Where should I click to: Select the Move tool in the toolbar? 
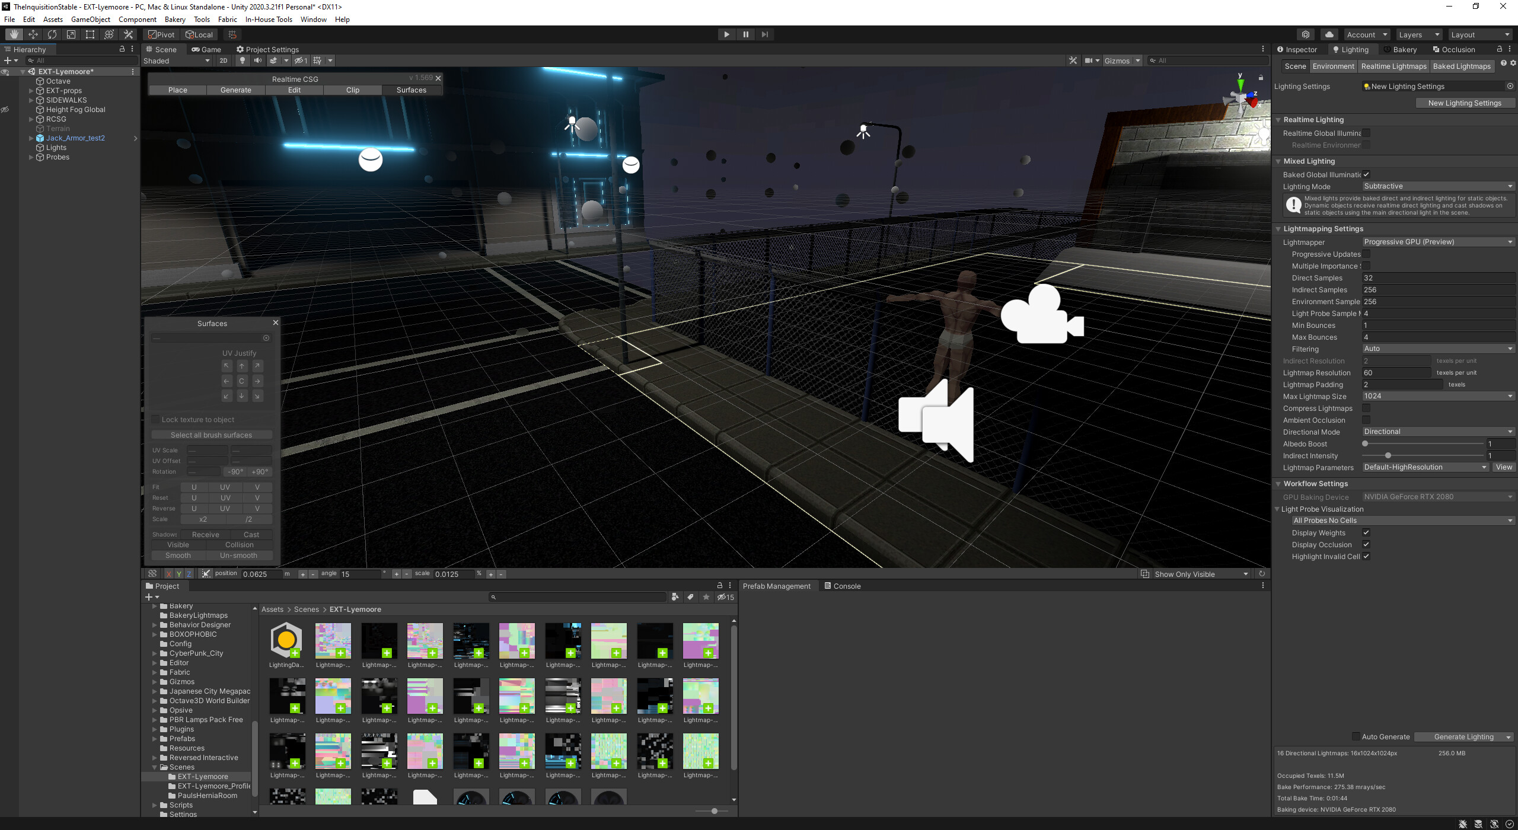click(x=33, y=34)
